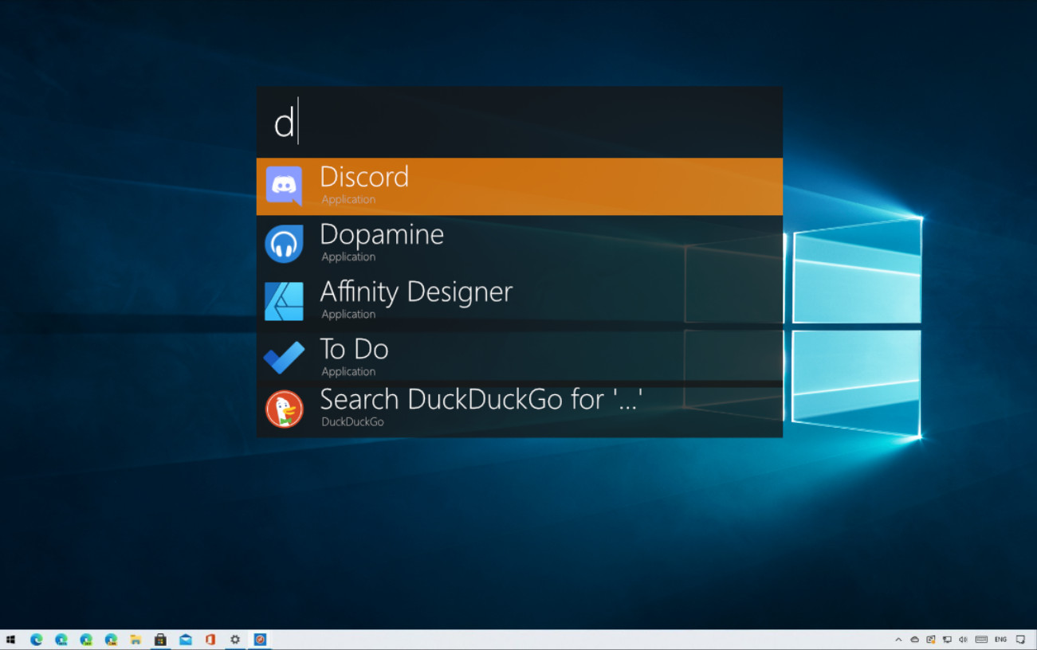Viewport: 1037px width, 650px height.
Task: Click the DuckDuckGo duck icon
Action: (x=284, y=409)
